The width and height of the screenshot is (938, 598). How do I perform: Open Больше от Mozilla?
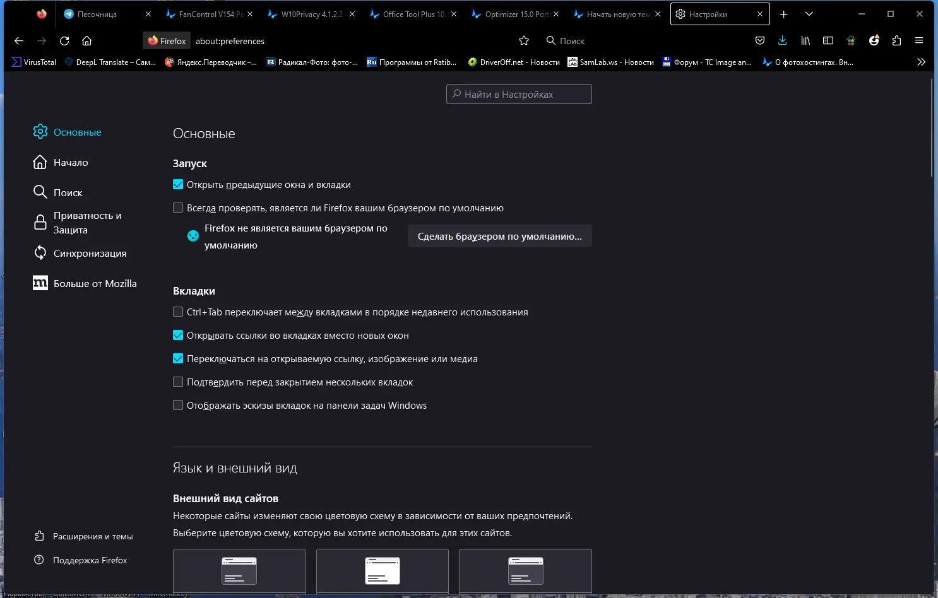[x=85, y=283]
